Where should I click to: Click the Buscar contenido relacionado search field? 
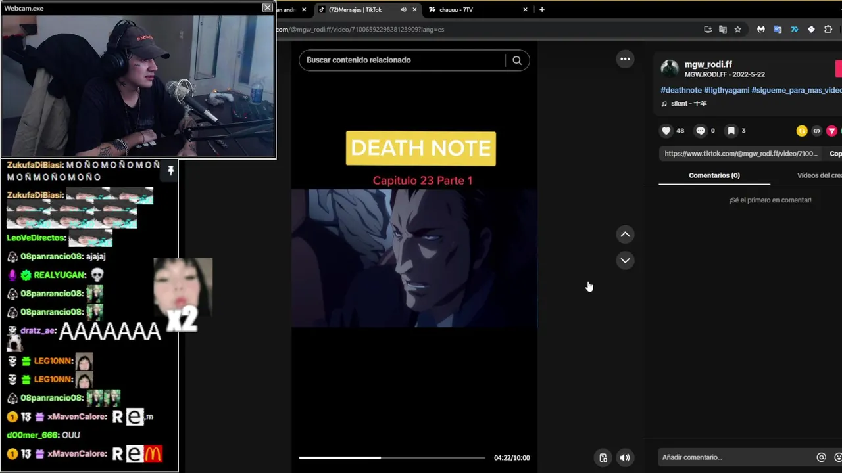point(402,60)
